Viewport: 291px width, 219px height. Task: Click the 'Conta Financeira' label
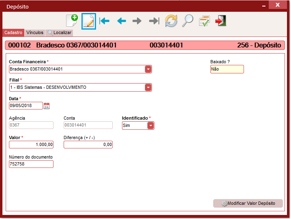(x=27, y=62)
